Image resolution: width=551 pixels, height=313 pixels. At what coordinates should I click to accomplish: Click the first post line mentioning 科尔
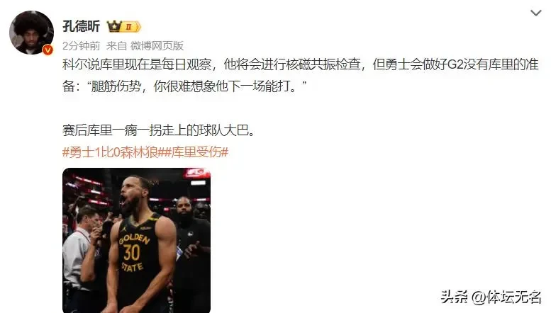pyautogui.click(x=301, y=64)
